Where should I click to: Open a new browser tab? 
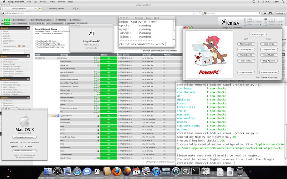coord(77,9)
